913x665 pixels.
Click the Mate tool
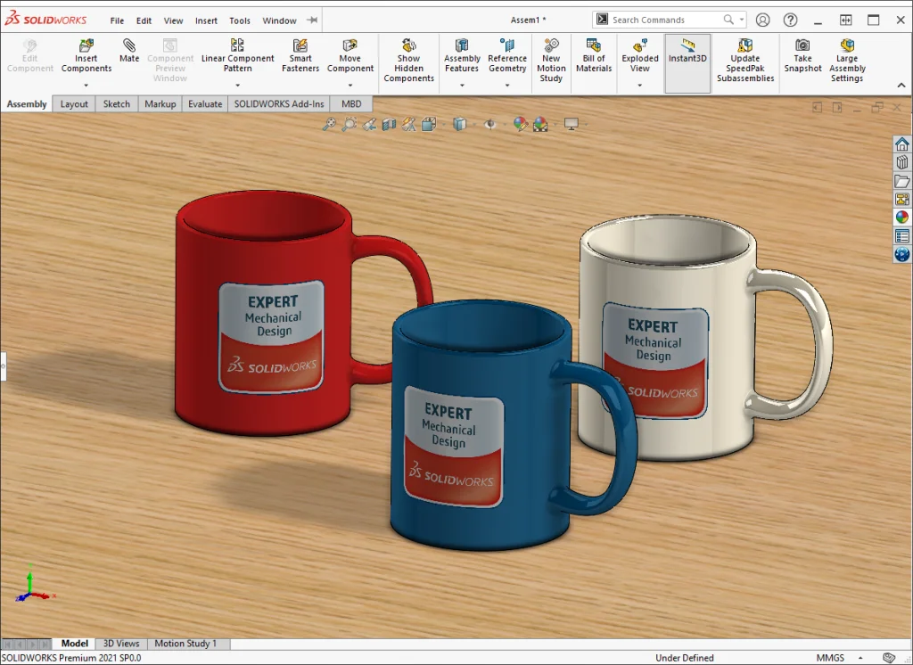129,51
